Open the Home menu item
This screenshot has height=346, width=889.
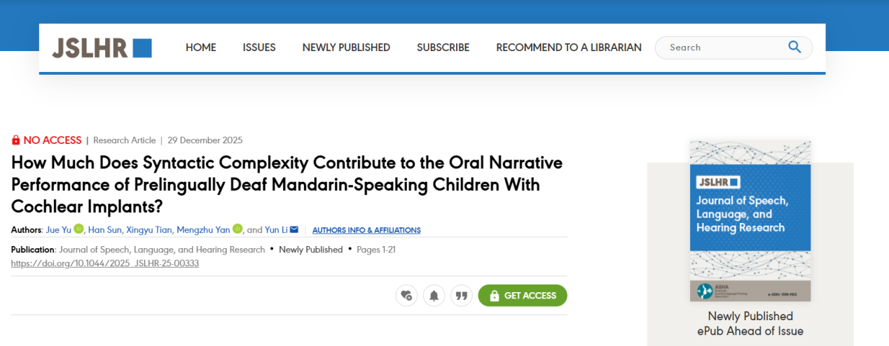(201, 48)
